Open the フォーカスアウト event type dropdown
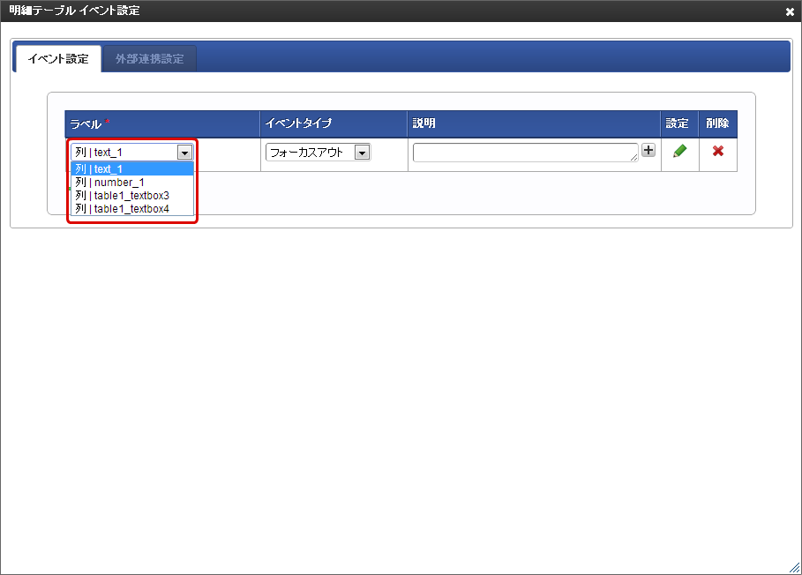This screenshot has width=802, height=575. (319, 153)
